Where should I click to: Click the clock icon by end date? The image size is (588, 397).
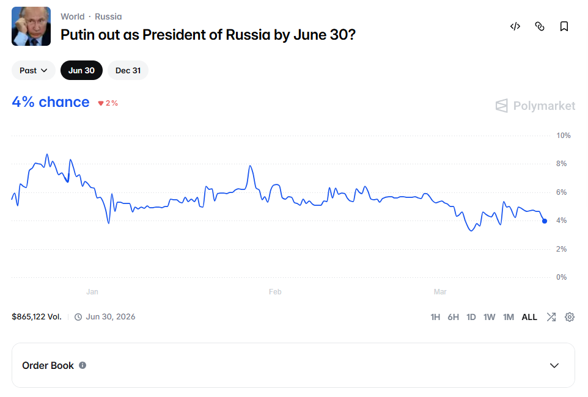[78, 317]
